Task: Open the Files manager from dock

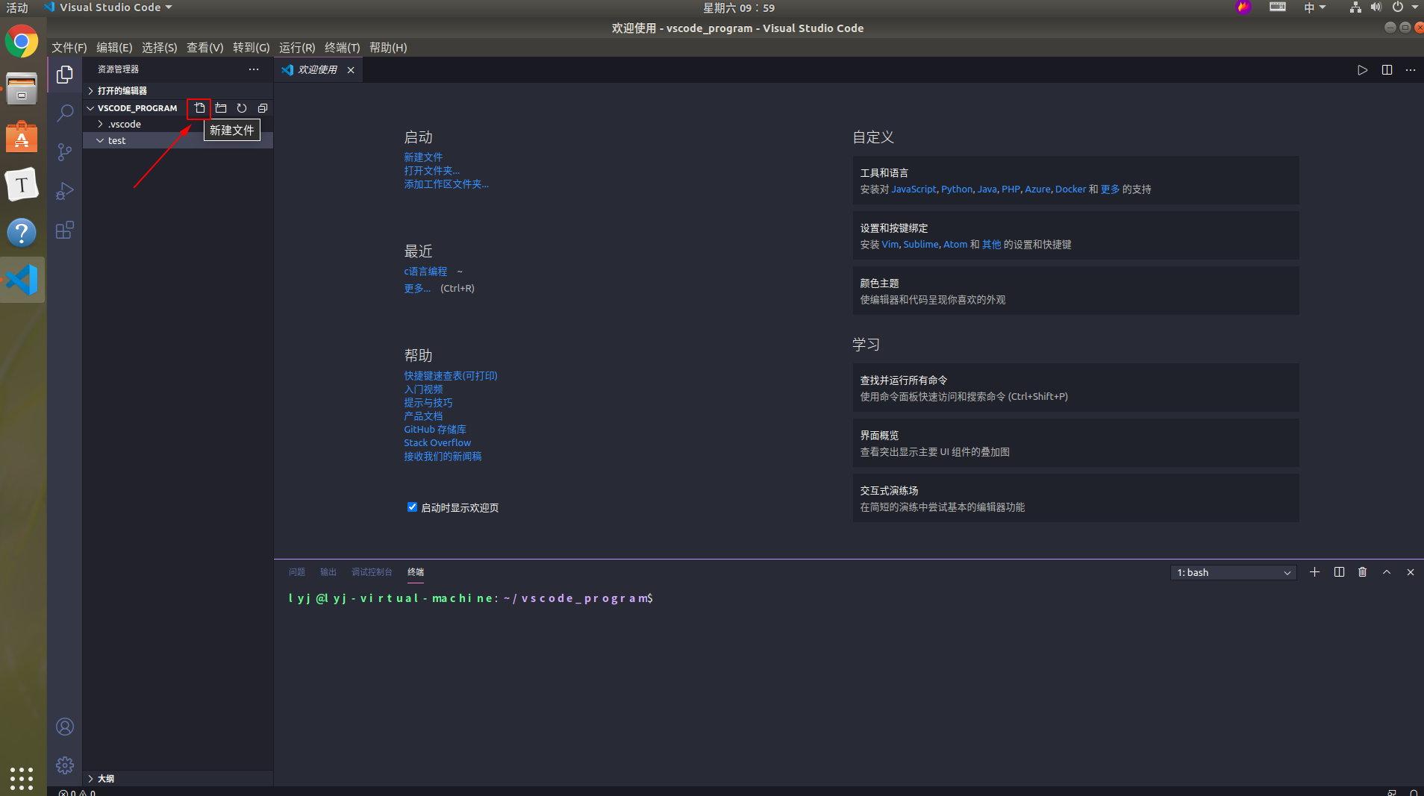Action: (x=22, y=89)
